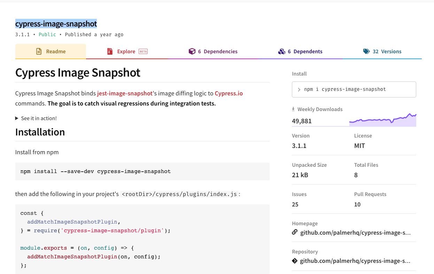Click the Homepage link chain icon

[295, 232]
